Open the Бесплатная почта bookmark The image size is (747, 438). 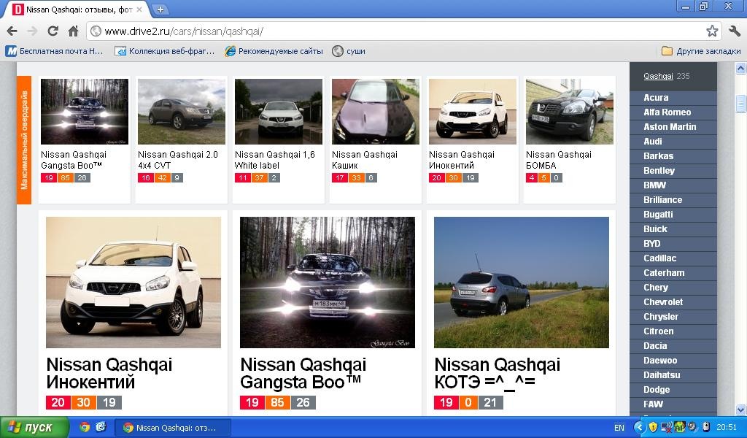(x=54, y=51)
